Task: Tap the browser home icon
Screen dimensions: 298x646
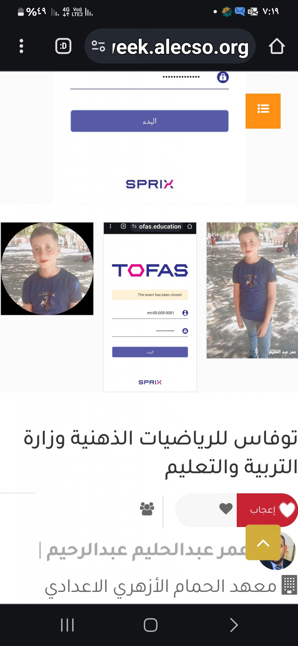Action: click(277, 46)
